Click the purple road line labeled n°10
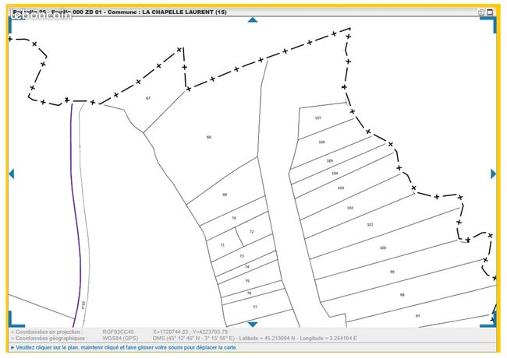The image size is (507, 358). point(76,213)
